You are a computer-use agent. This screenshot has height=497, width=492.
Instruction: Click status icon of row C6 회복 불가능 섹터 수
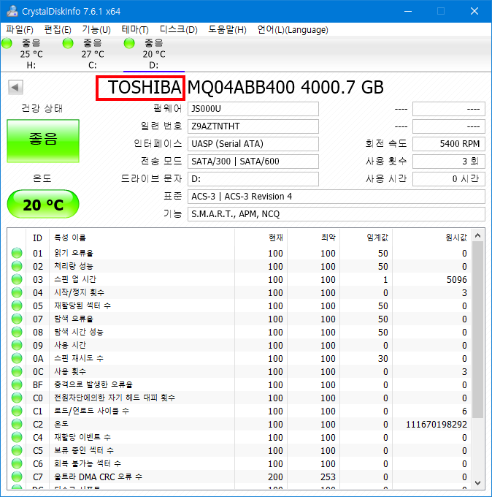pos(17,463)
